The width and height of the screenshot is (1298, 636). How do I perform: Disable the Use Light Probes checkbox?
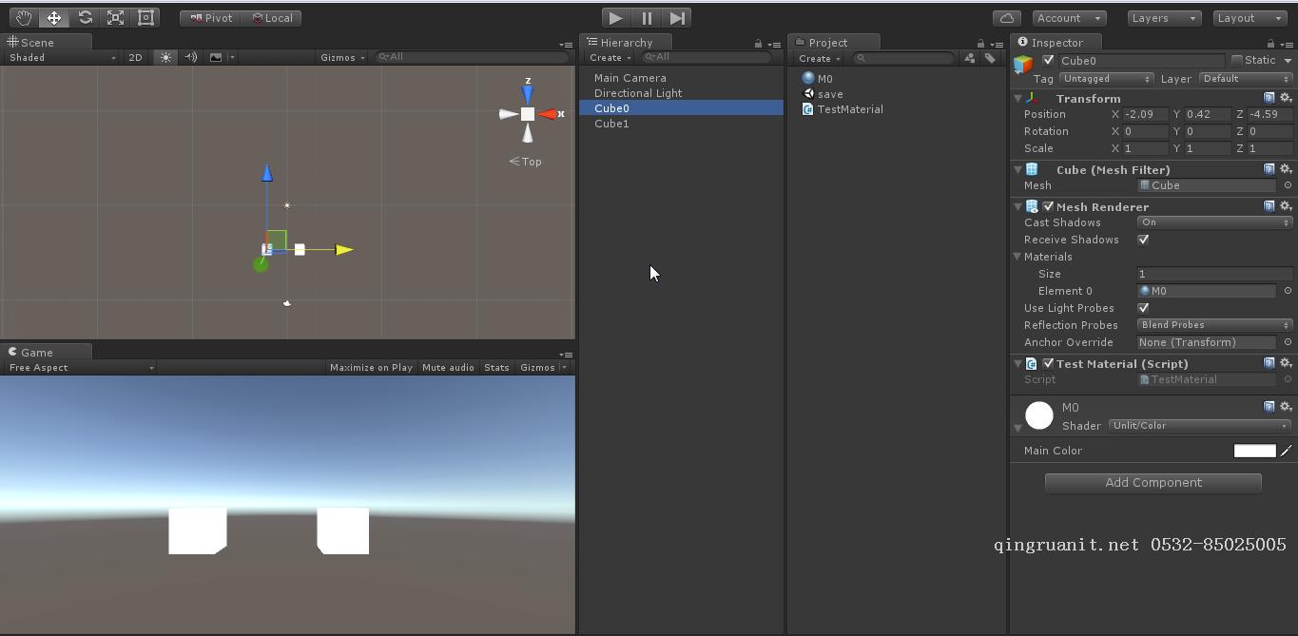[1143, 308]
